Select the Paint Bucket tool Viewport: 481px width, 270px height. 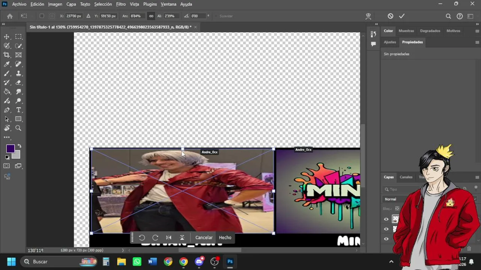pos(7,91)
